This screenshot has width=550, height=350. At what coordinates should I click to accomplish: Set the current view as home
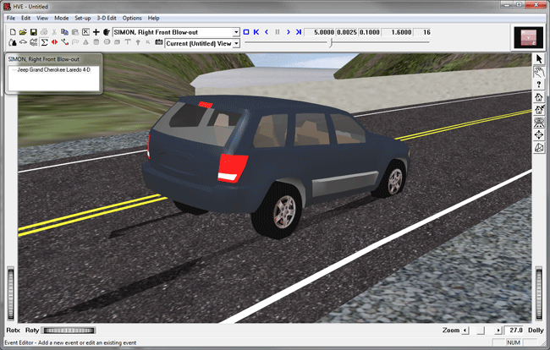[x=538, y=110]
